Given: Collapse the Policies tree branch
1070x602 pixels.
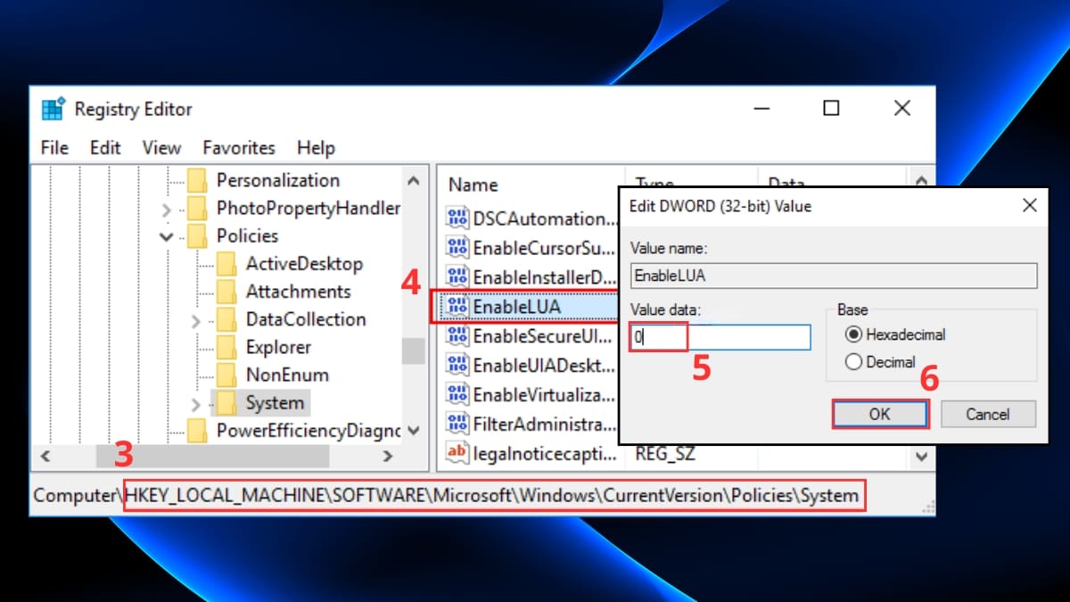Looking at the screenshot, I should [166, 235].
